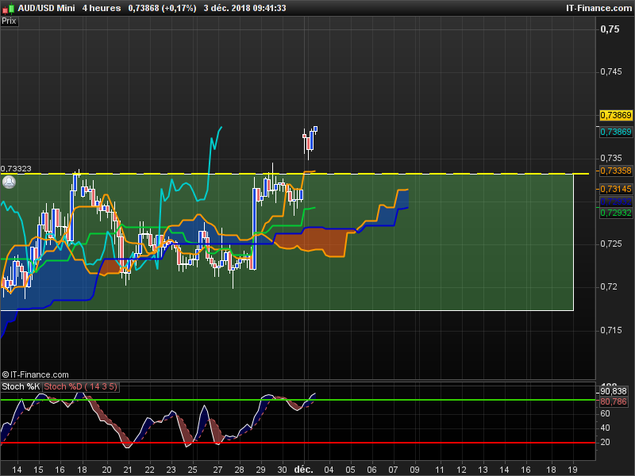The image size is (635, 476).
Task: Click date 21 on the time axis
Action: (x=128, y=470)
